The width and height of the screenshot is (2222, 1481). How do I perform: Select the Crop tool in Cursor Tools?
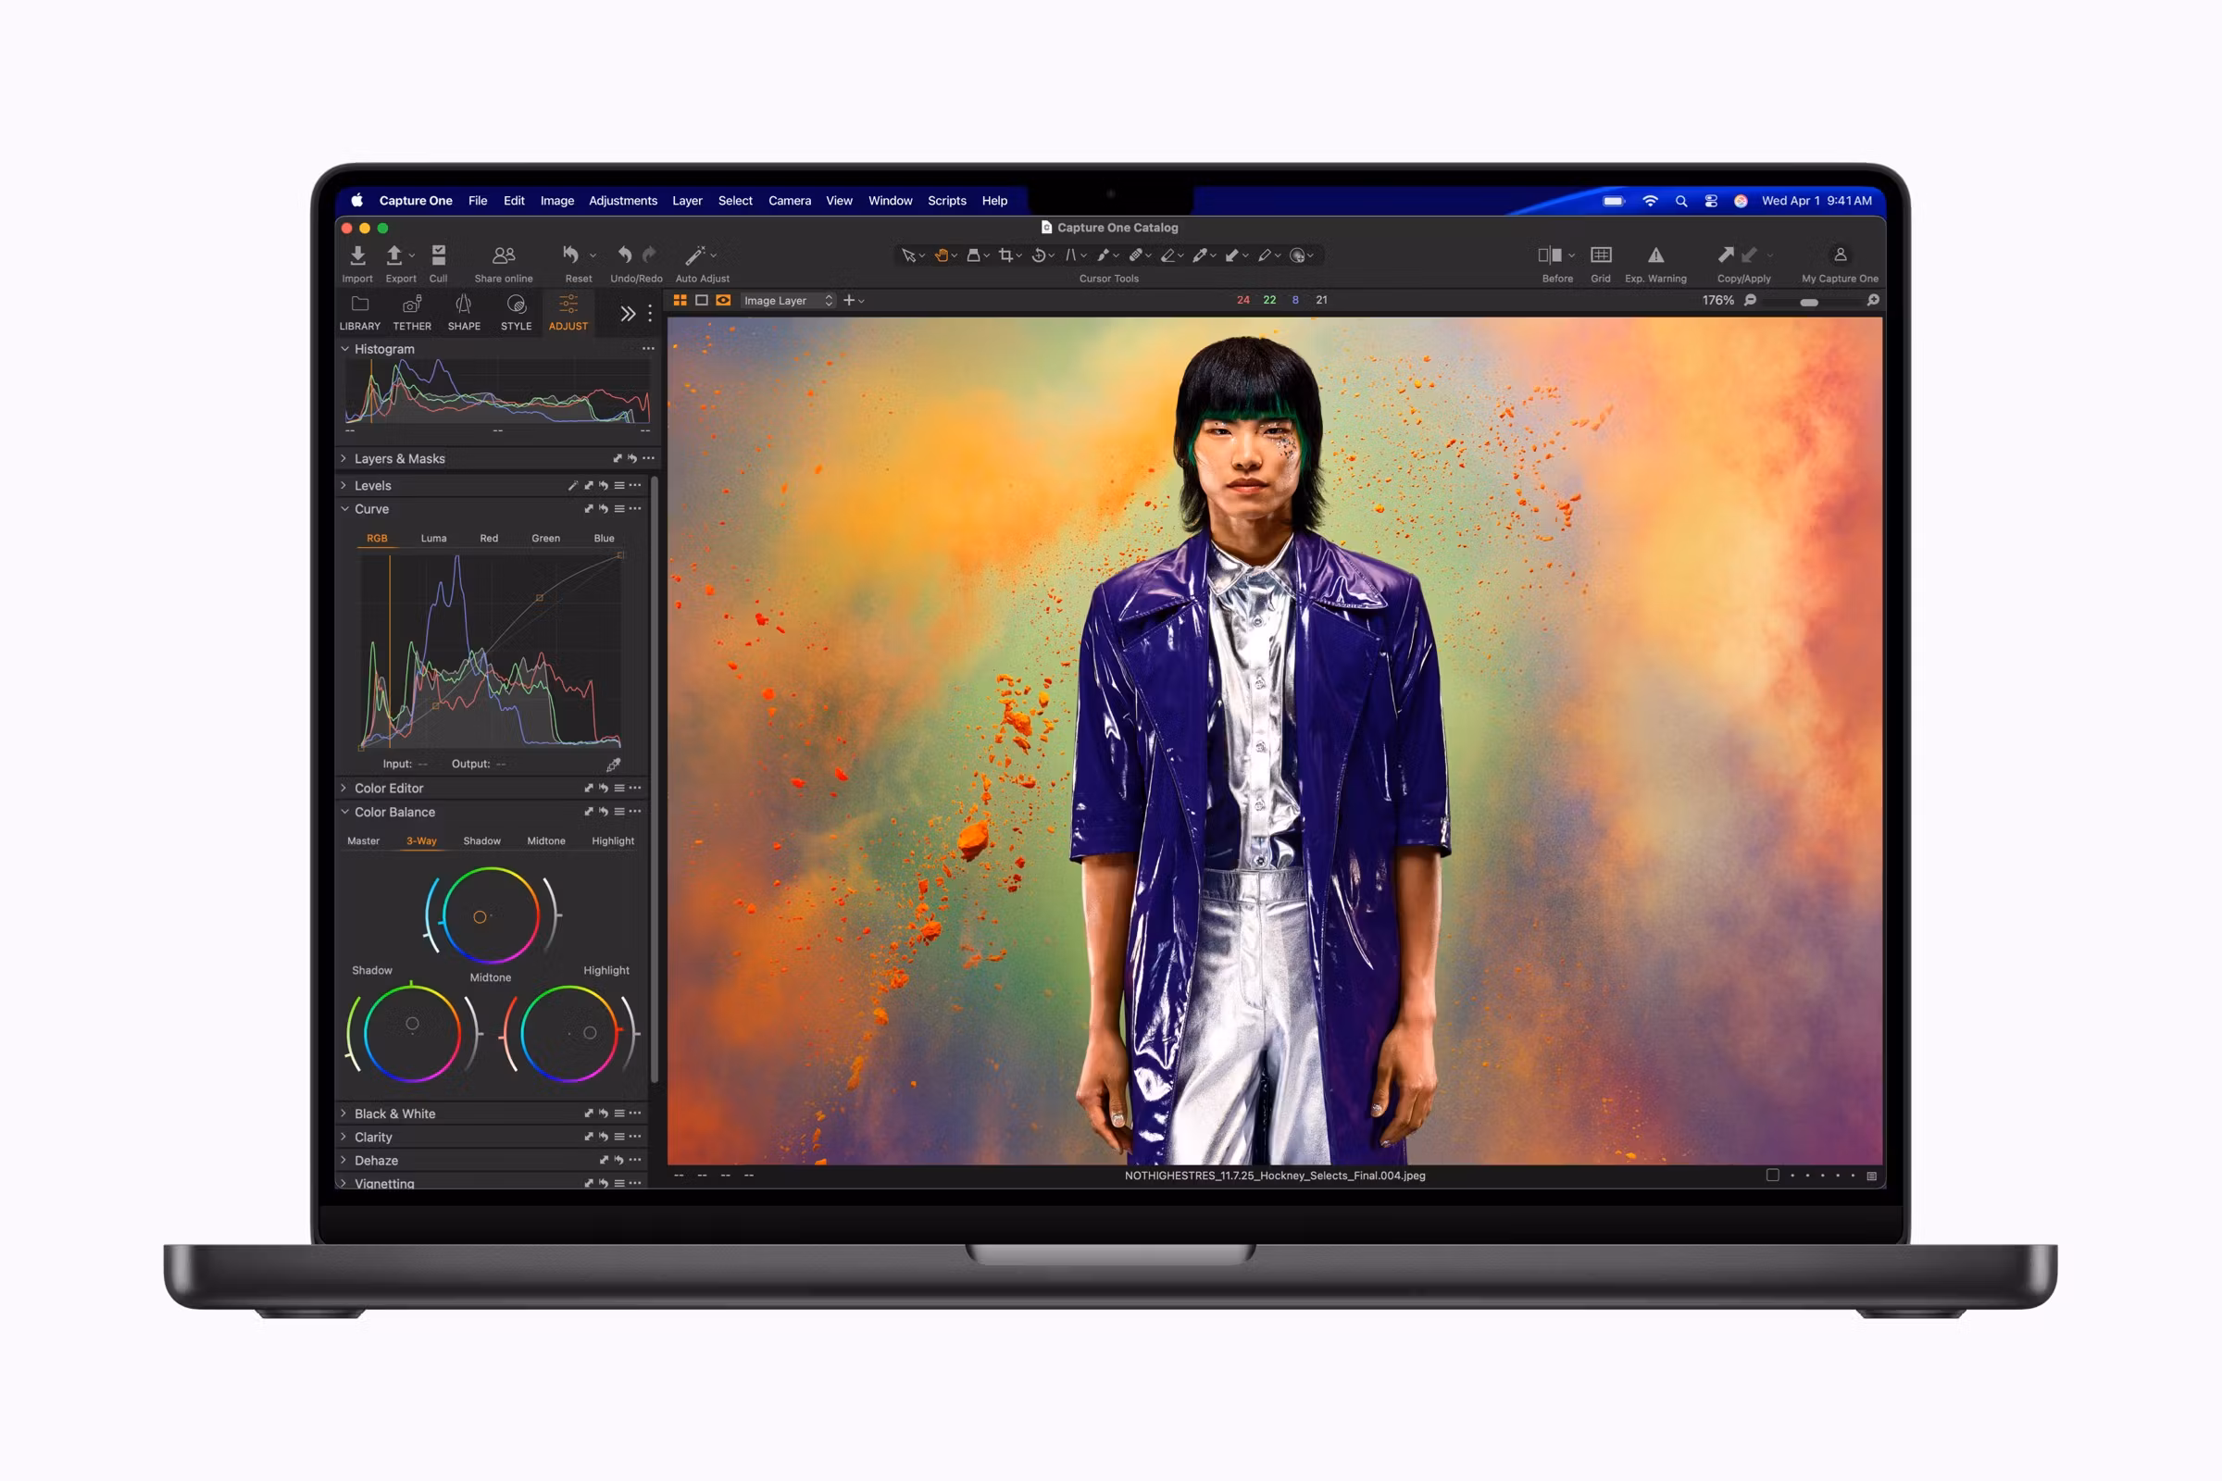[1006, 255]
